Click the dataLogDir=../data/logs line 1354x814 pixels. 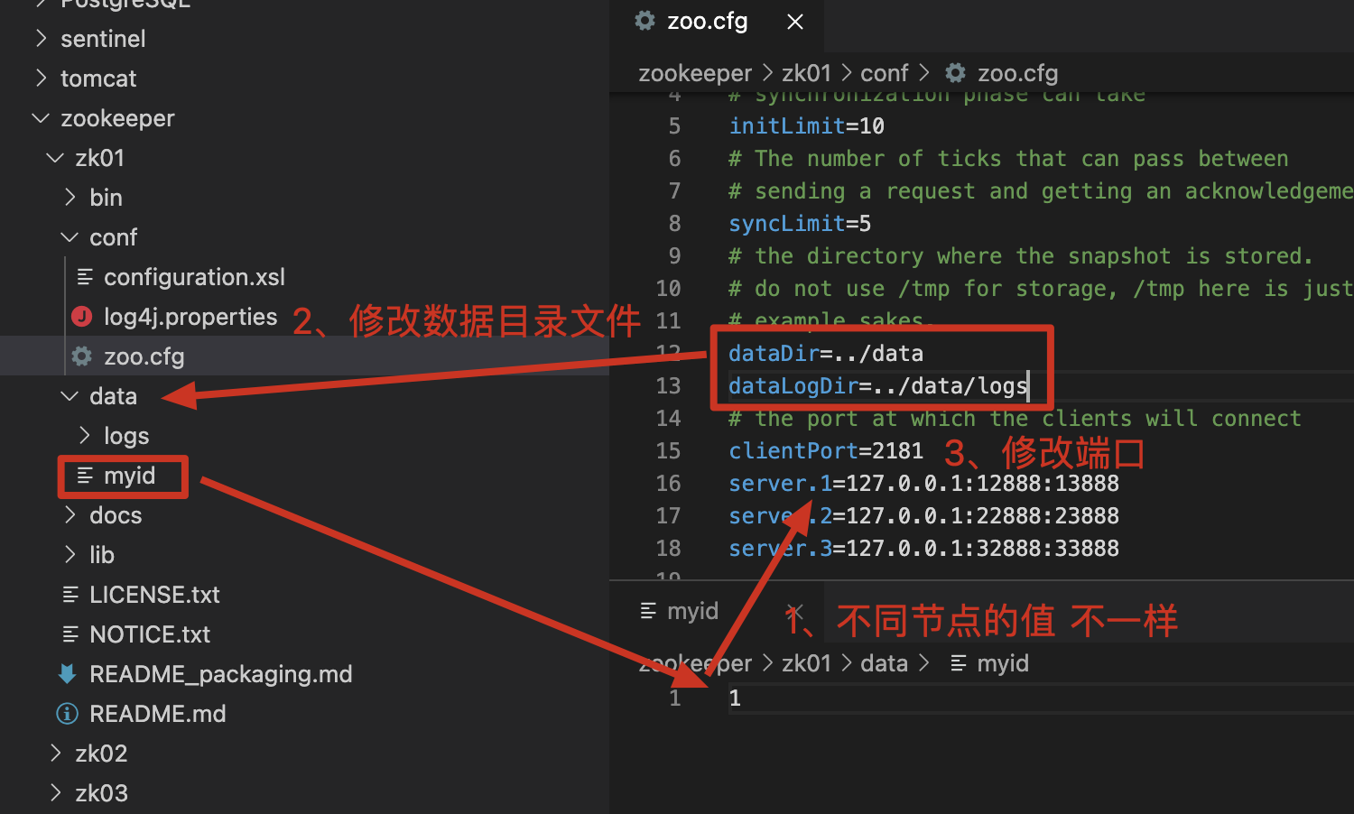[878, 385]
